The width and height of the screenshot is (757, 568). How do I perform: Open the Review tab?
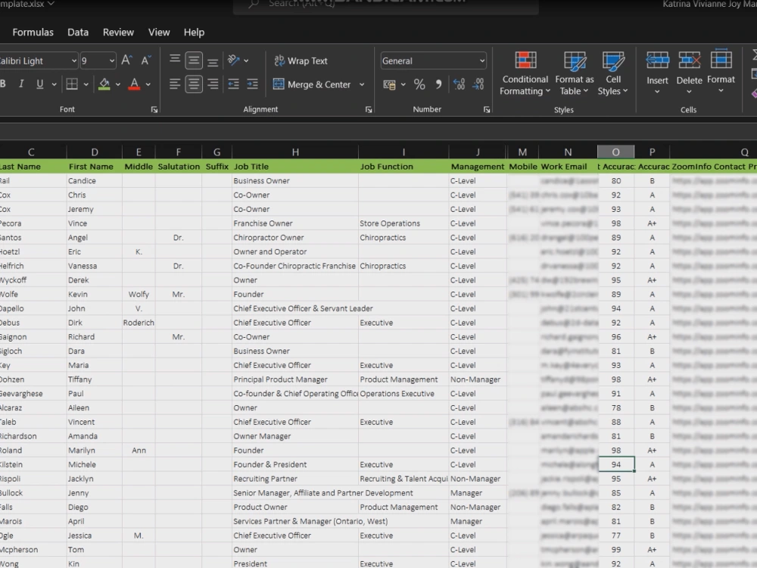click(x=118, y=33)
